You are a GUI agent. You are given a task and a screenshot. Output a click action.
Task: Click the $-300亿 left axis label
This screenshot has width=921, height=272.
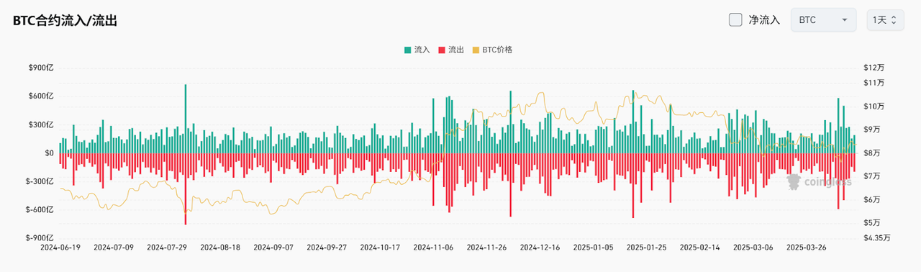tap(40, 181)
